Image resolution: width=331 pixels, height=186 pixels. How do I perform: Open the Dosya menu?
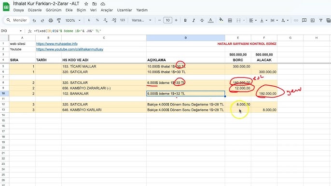tap(18, 10)
